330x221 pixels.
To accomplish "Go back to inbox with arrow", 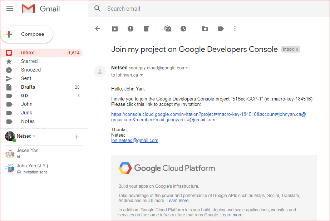I will pos(98,29).
